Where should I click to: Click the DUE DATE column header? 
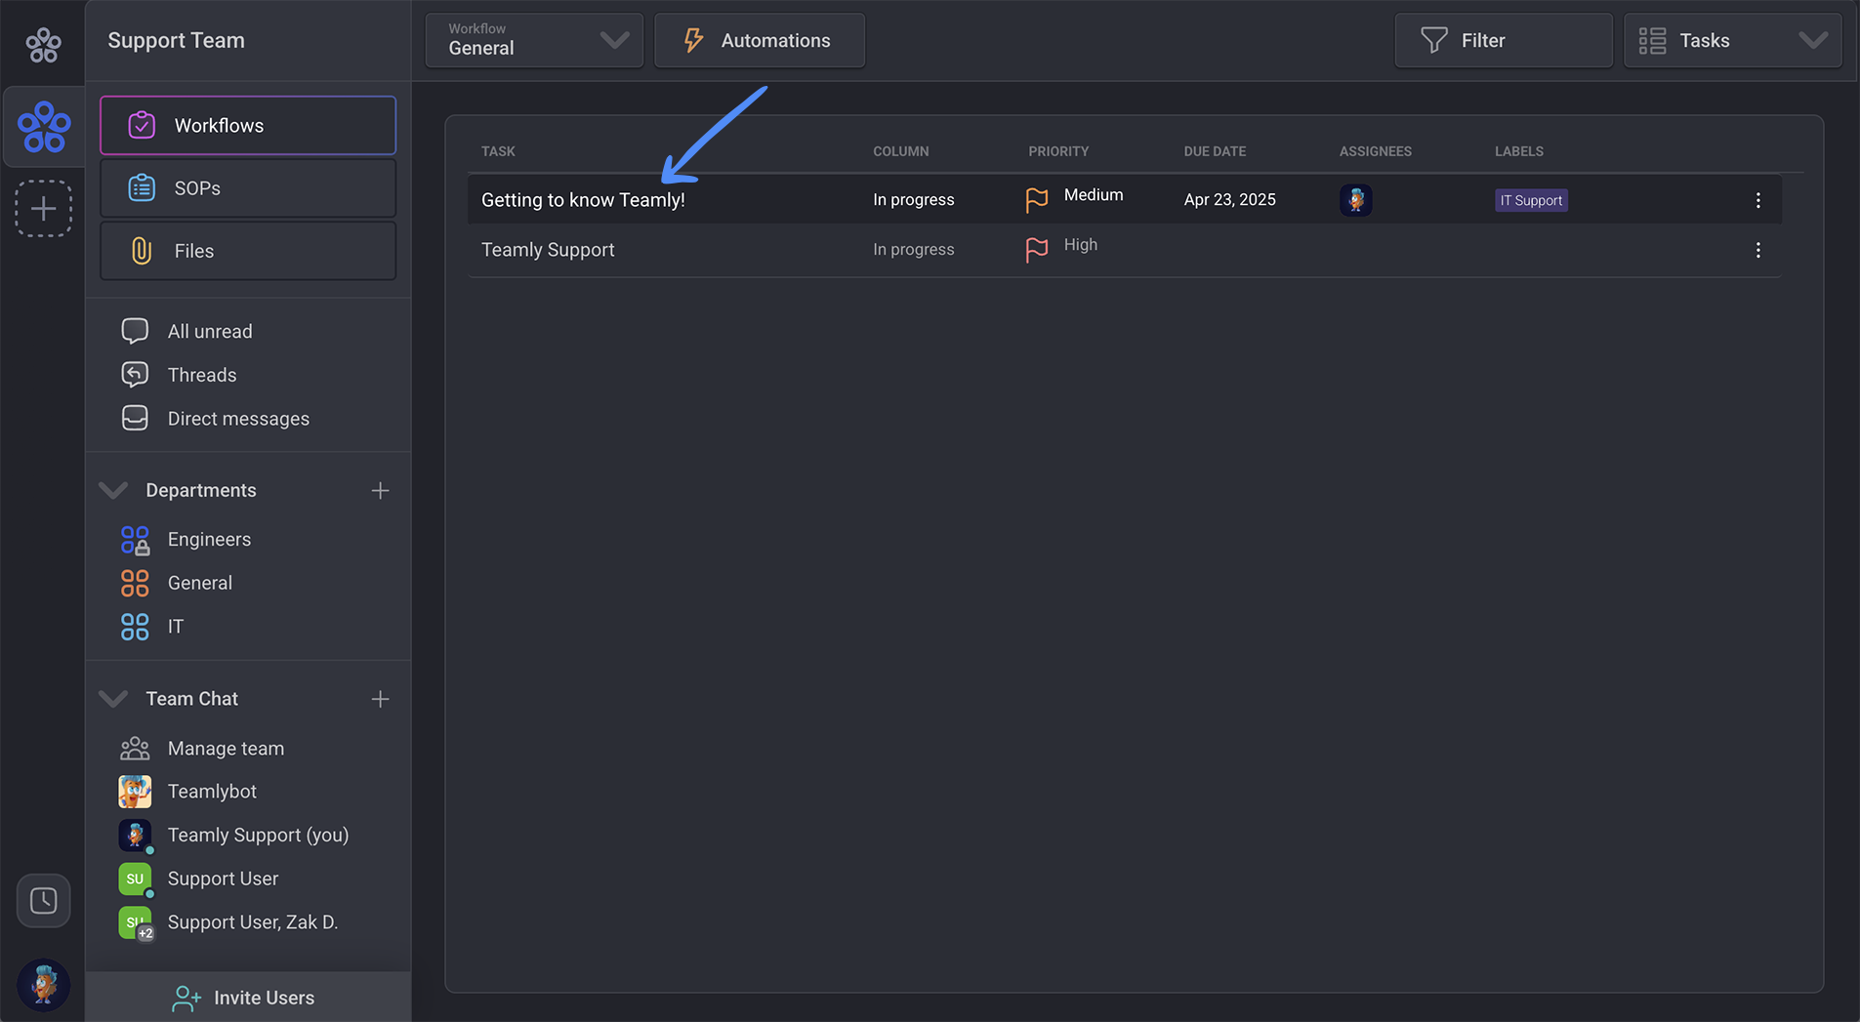coord(1215,151)
